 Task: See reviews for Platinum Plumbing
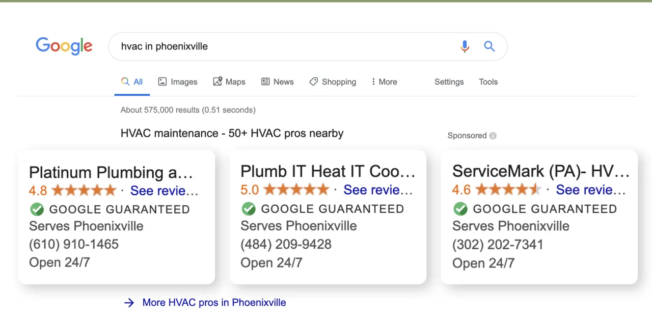point(164,191)
